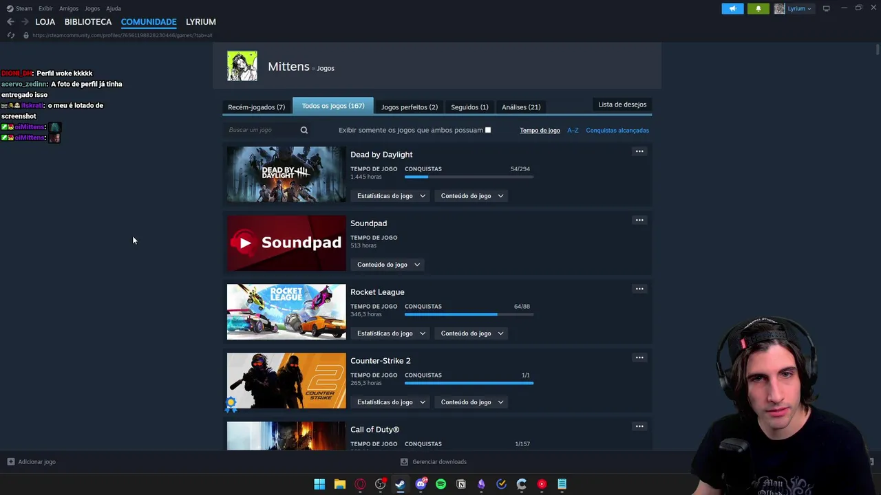Sort by Tempo de jogo
The height and width of the screenshot is (495, 881).
pyautogui.click(x=540, y=130)
